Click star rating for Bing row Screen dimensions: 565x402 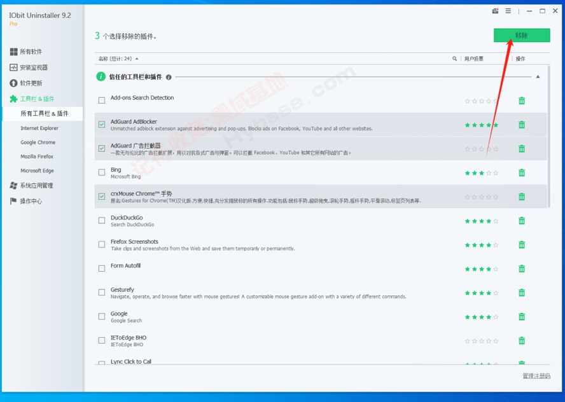point(482,173)
